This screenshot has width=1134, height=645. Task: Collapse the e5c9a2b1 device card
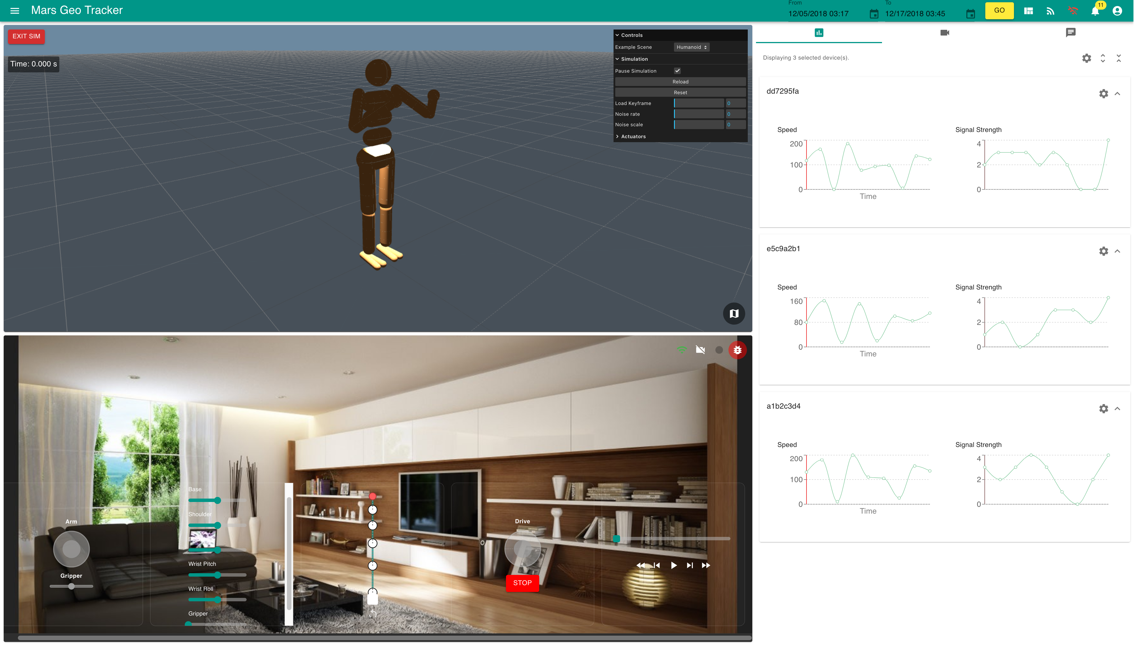[x=1118, y=251]
